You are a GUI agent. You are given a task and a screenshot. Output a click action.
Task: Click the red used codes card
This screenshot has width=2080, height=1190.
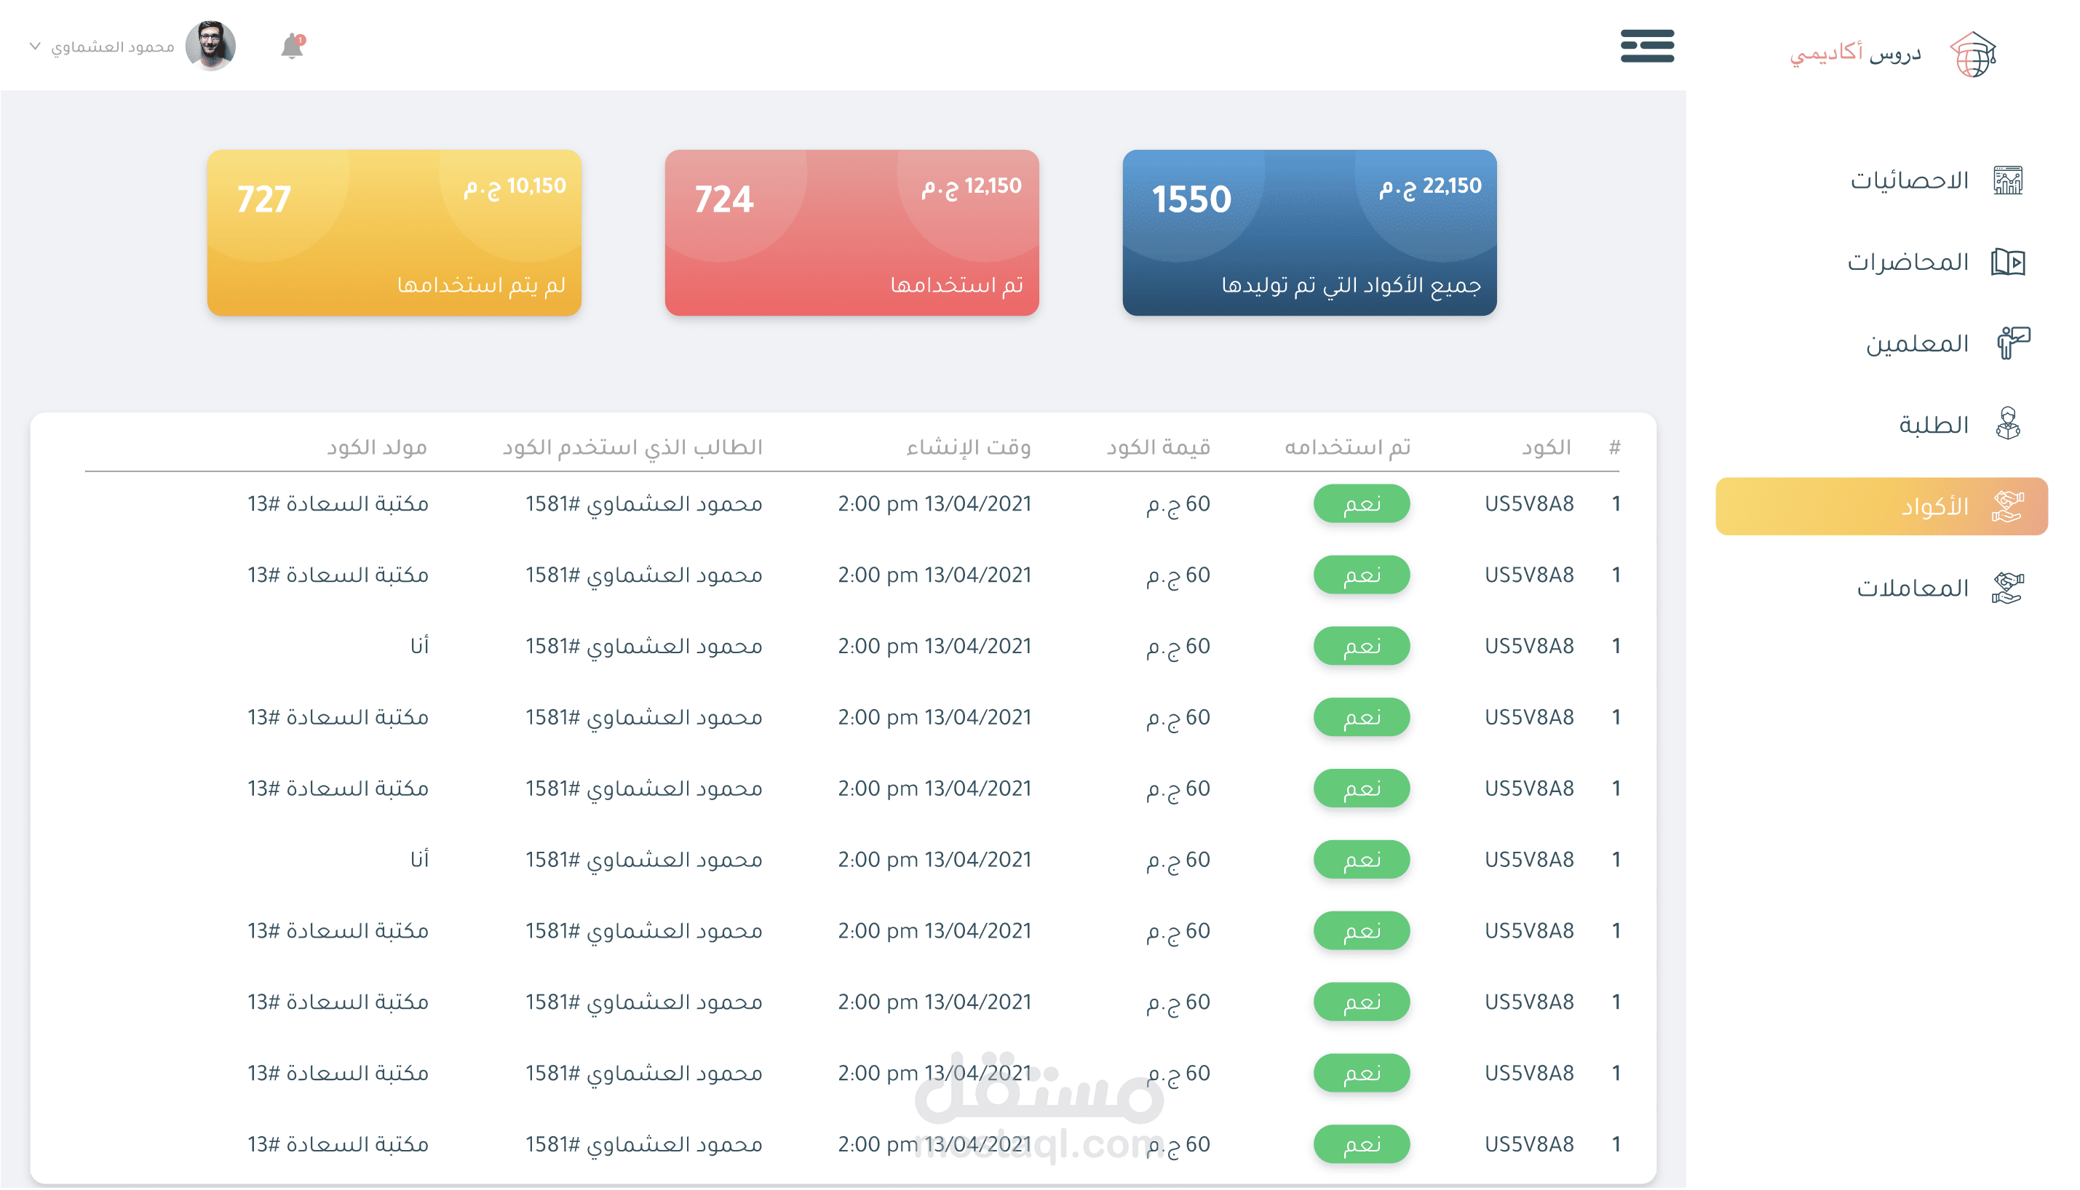click(851, 233)
